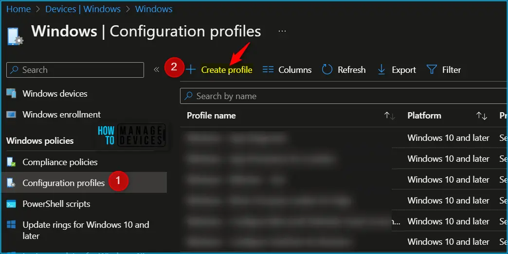Toggle sort arrows on Platform column
The image size is (508, 254).
[482, 116]
